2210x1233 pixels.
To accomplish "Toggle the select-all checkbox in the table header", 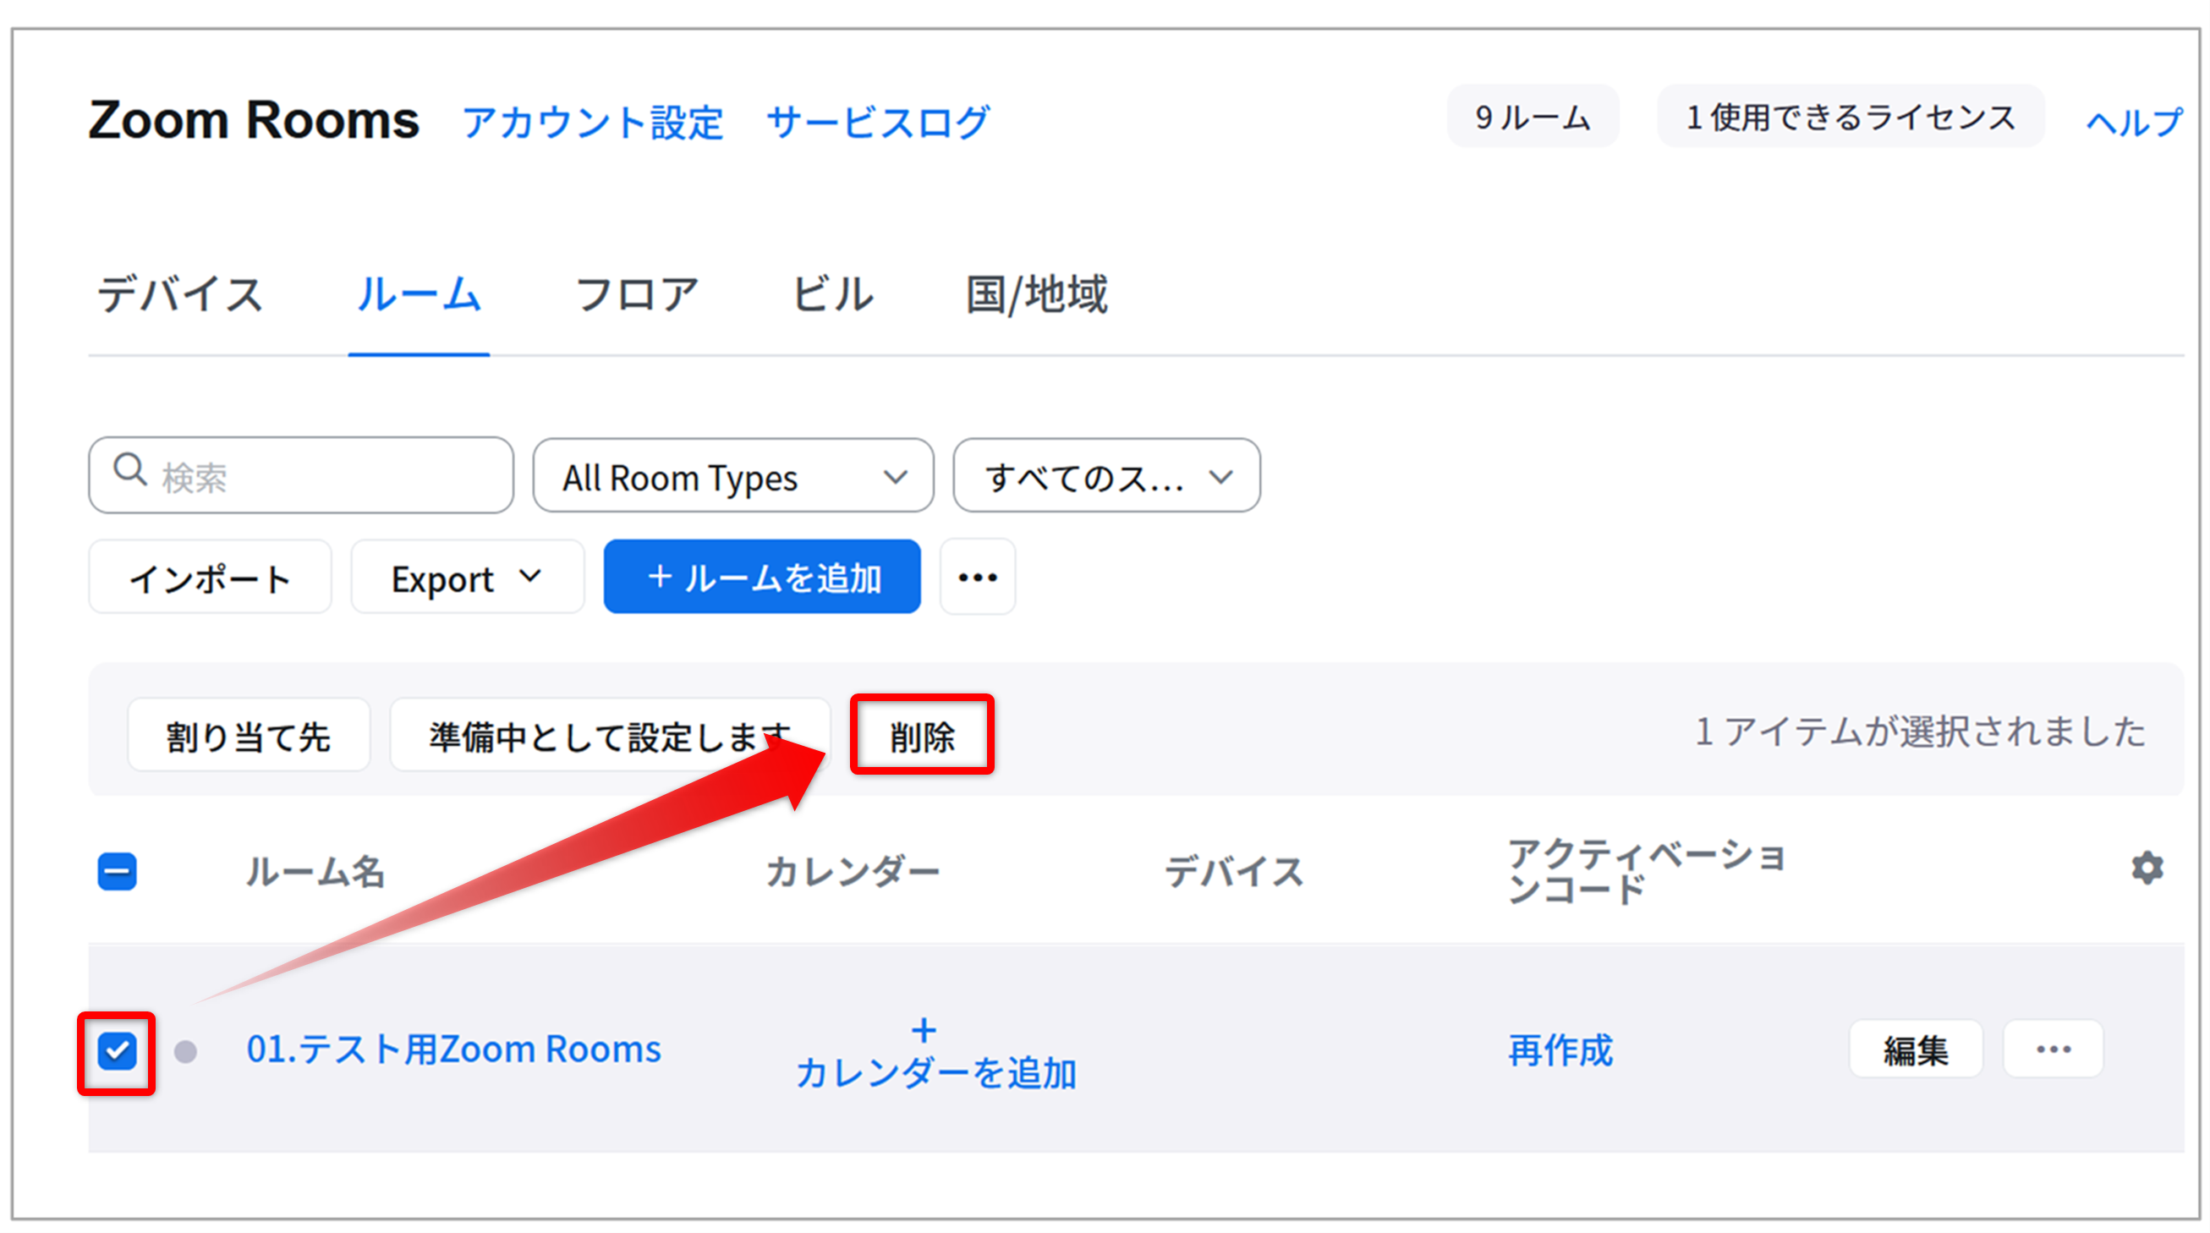I will 117,872.
